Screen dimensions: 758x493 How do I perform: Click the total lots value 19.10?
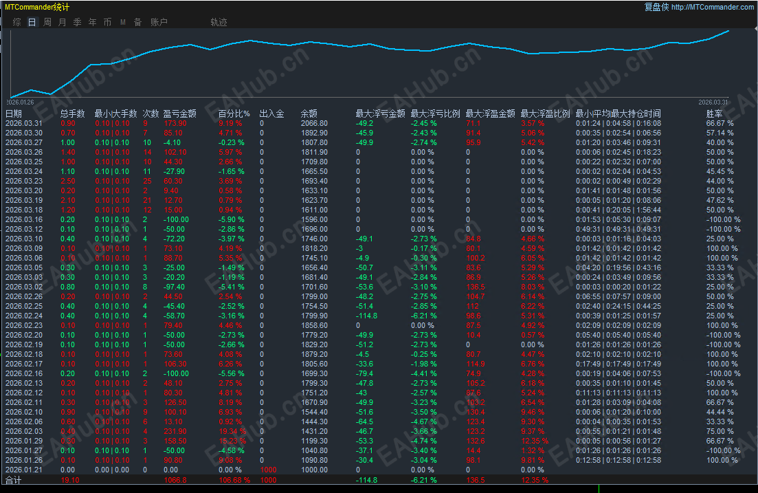(70, 481)
